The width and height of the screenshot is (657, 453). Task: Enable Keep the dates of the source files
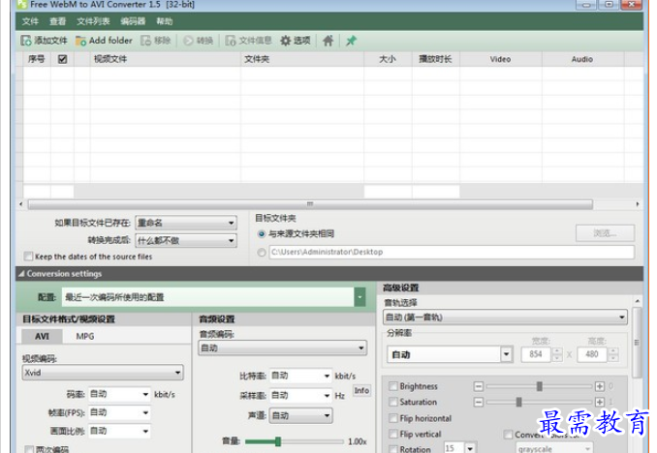coord(28,257)
